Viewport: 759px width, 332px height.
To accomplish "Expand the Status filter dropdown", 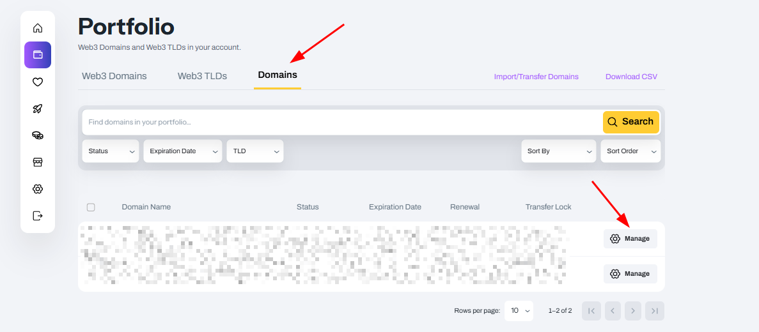I will tap(111, 151).
